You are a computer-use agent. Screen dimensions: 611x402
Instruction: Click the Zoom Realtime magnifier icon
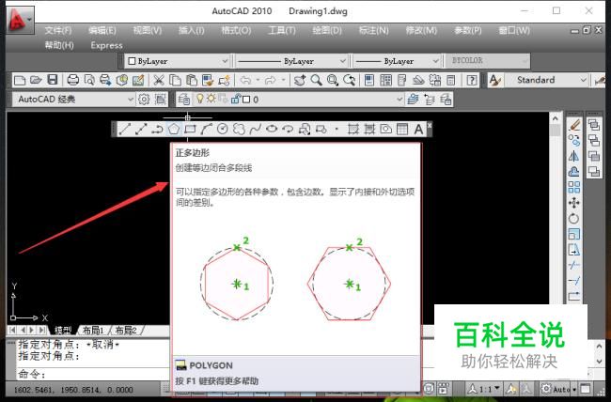(316, 80)
